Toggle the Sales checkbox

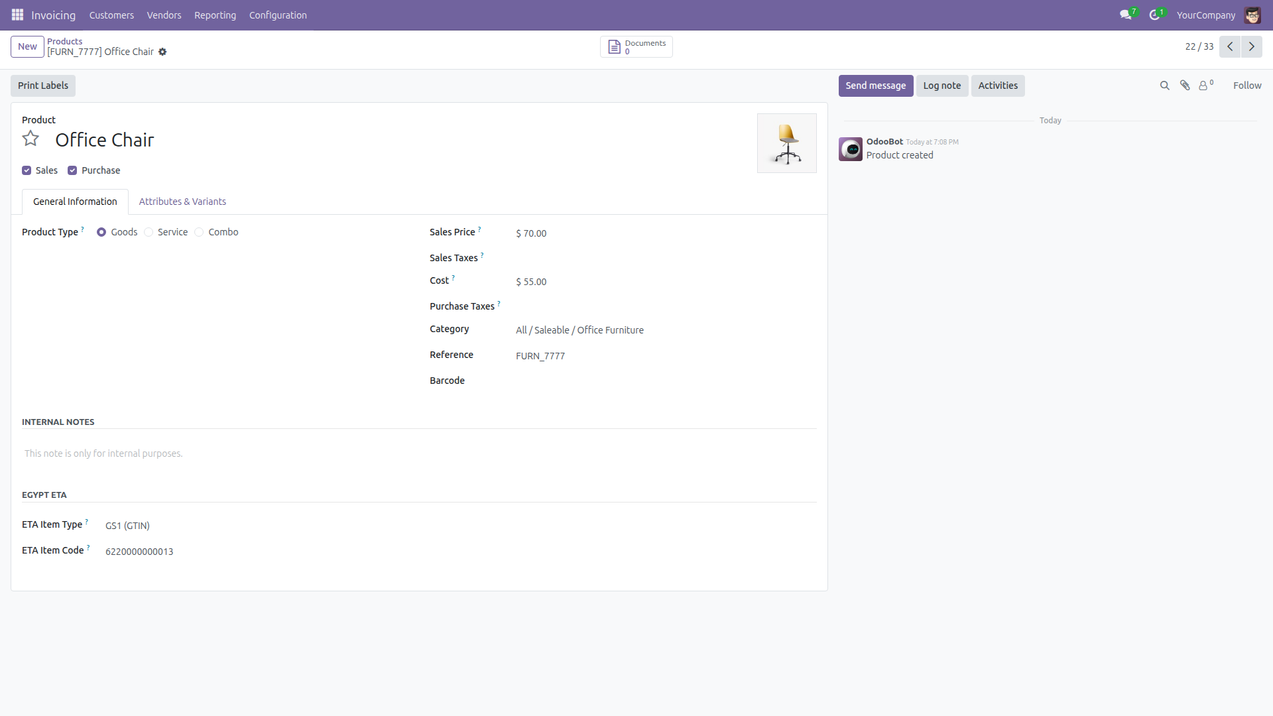coord(27,170)
